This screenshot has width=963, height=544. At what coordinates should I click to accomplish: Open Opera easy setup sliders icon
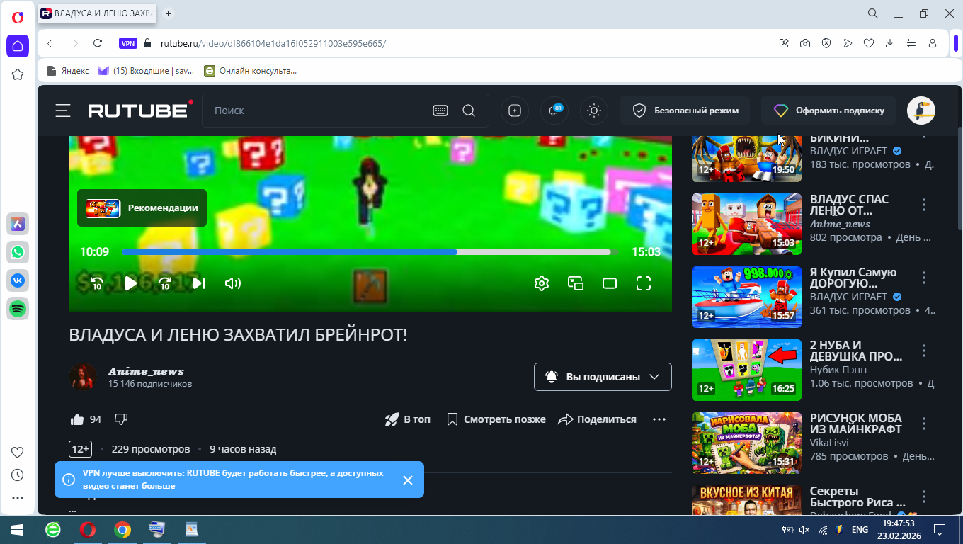911,43
